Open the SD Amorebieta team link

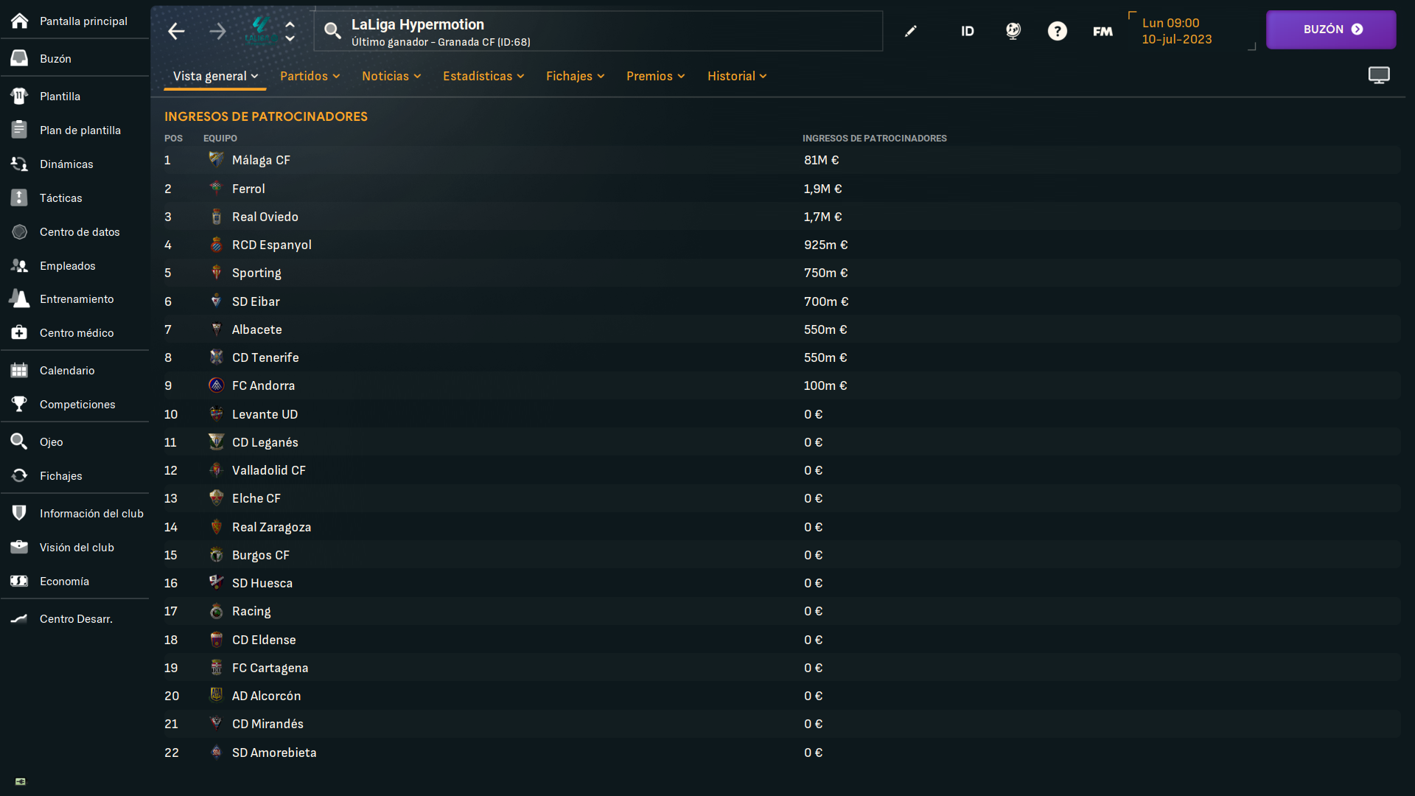coord(274,753)
